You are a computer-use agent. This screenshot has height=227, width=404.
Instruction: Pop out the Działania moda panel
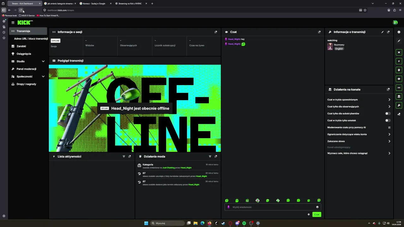pos(216,156)
